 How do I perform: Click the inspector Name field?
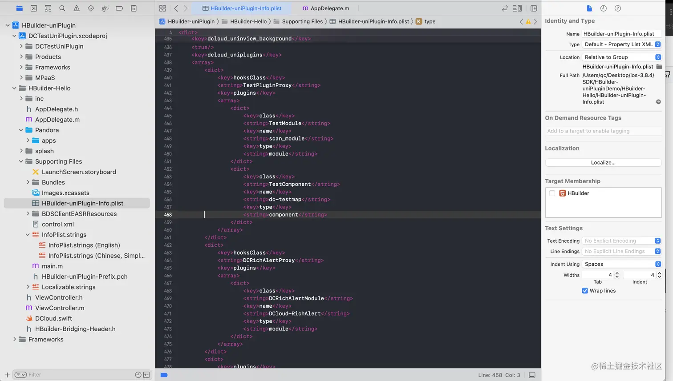coord(621,34)
